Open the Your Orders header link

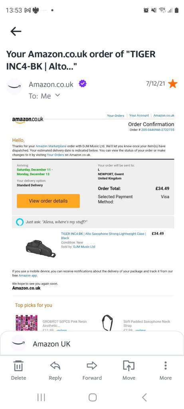pyautogui.click(x=115, y=115)
